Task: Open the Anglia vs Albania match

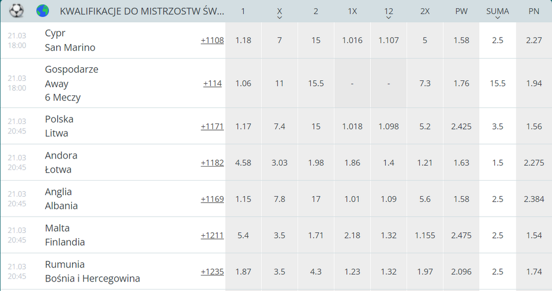Action: tap(61, 199)
